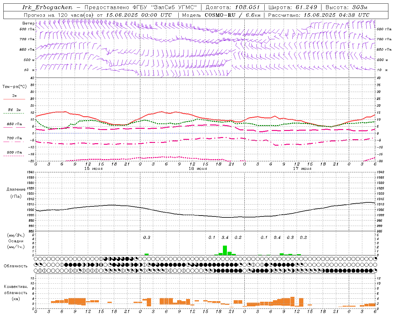
Task: Click the Конвективн. convective cloud label
Action: coord(16,287)
